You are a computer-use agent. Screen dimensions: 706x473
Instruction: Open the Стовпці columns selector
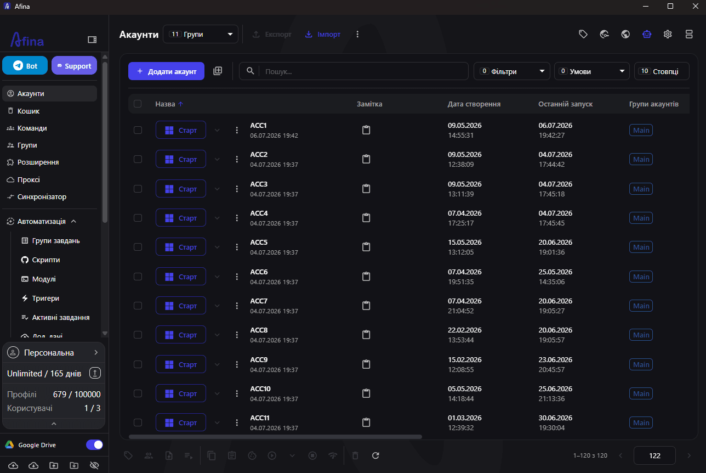tap(662, 71)
